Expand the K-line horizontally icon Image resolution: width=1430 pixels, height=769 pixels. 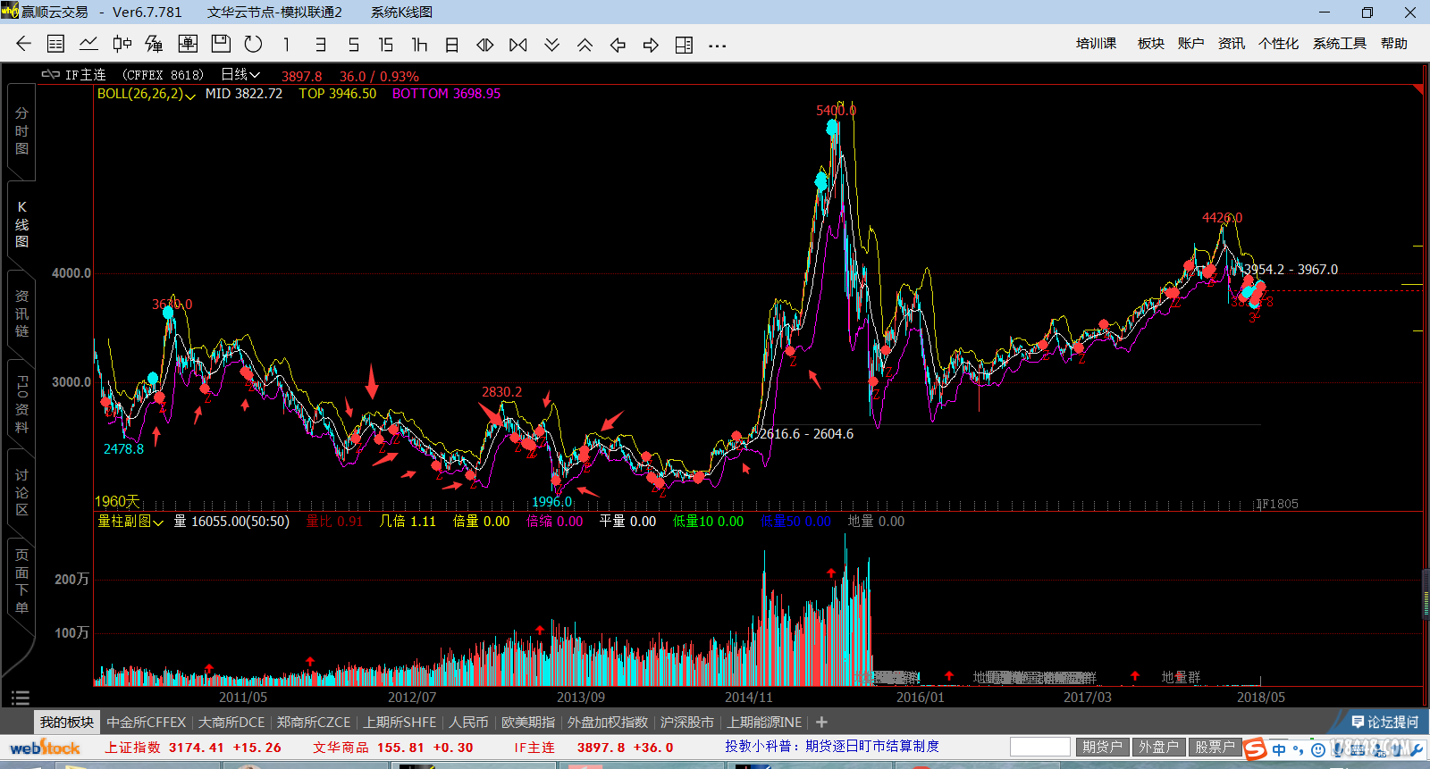(x=485, y=45)
